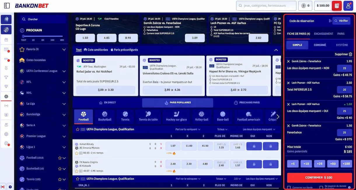Open the trophy tournaments icon in left rail

click(x=6, y=77)
